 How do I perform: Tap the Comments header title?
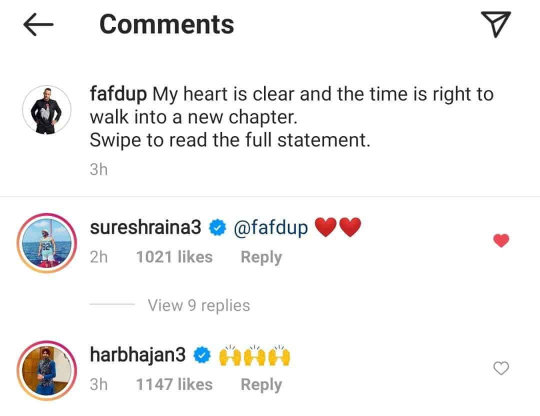pyautogui.click(x=166, y=24)
